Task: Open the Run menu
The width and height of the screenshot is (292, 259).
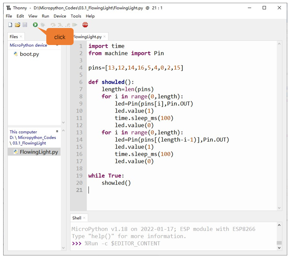Action: (46, 16)
